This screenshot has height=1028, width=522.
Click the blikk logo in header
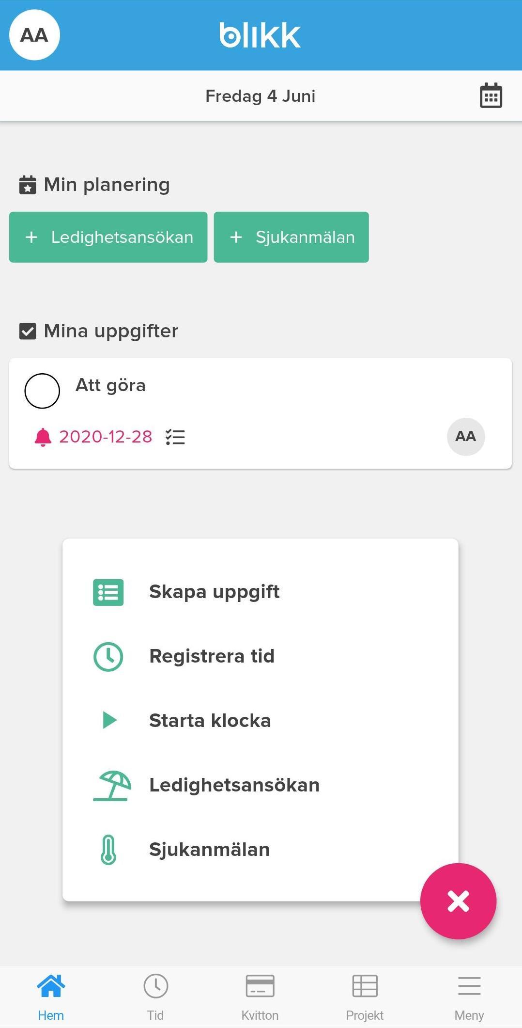tap(260, 35)
